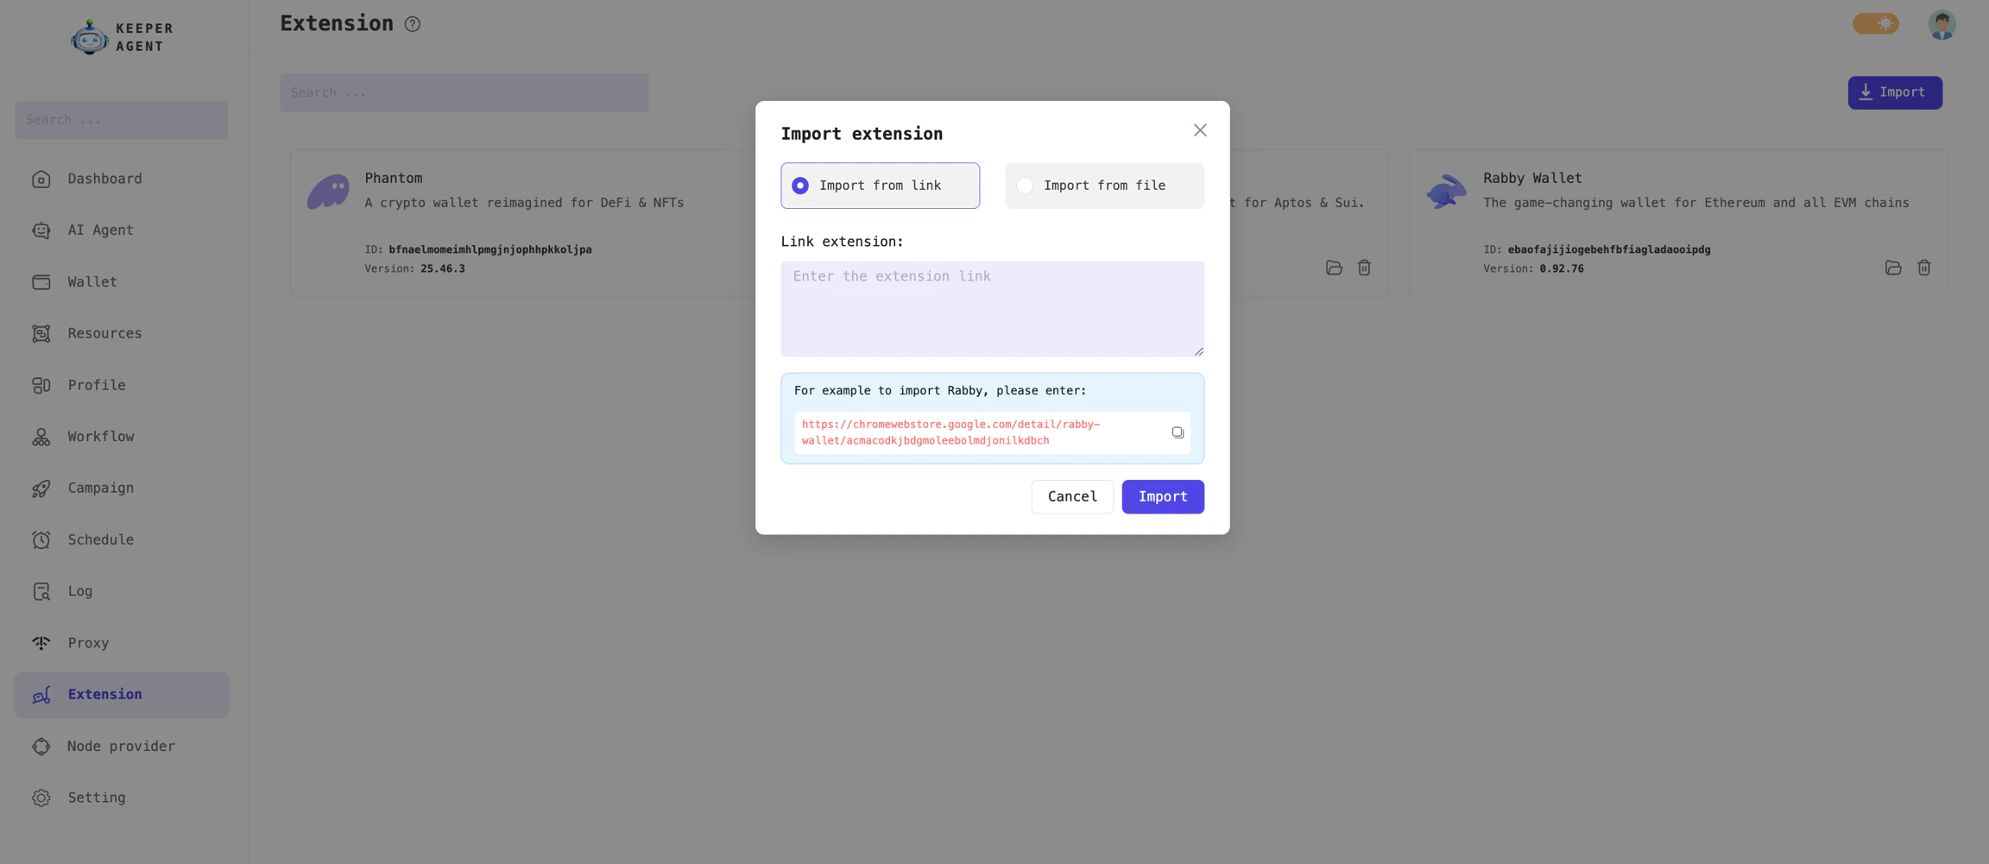Flip the orange toggle in header
Viewport: 1989px width, 864px height.
pyautogui.click(x=1877, y=23)
